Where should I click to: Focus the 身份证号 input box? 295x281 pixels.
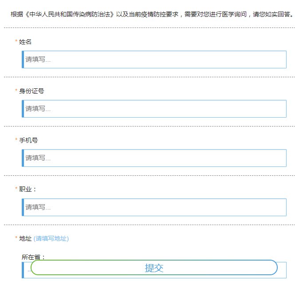154,109
